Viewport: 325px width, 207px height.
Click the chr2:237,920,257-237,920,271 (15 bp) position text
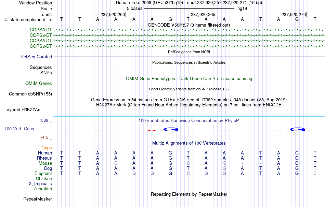(x=224, y=3)
